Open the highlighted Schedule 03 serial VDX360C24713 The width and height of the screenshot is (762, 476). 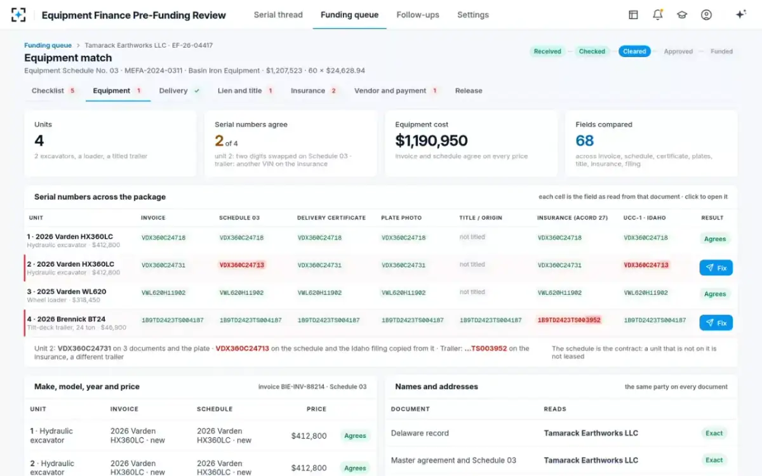coord(241,265)
